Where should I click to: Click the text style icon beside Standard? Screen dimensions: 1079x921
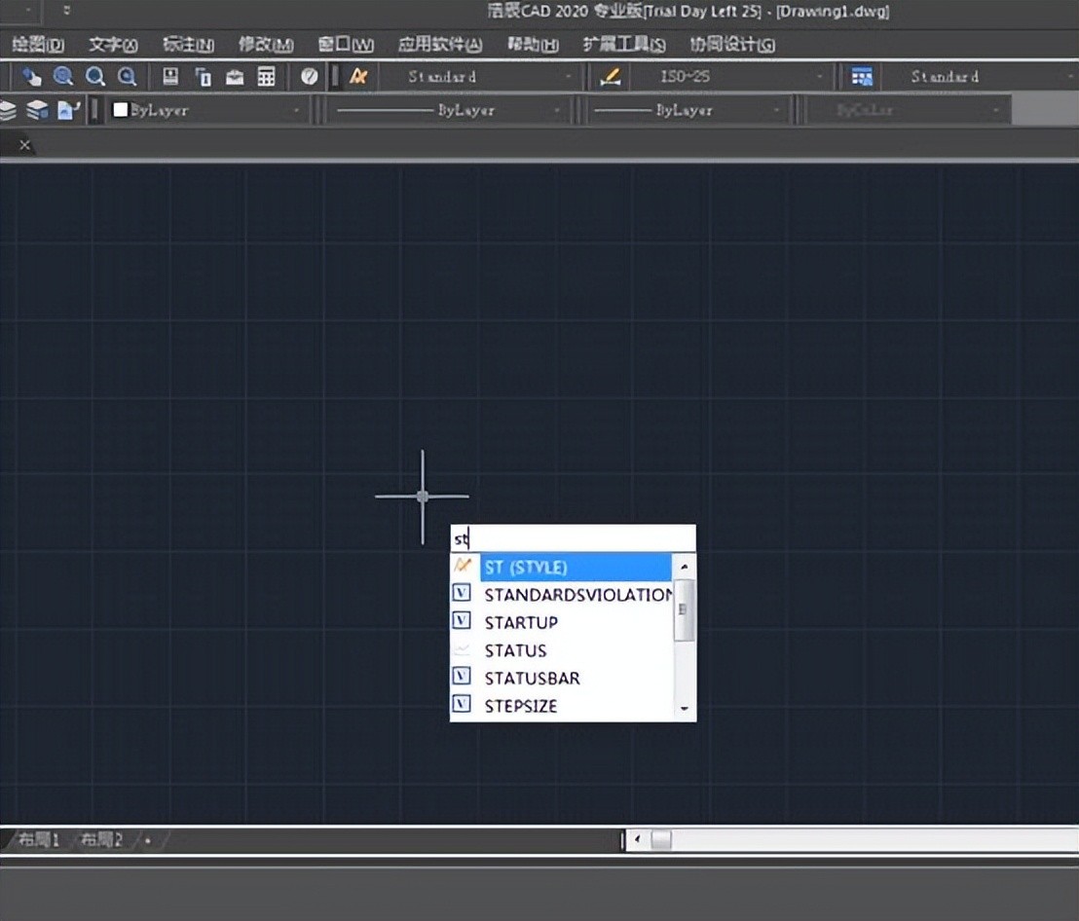pyautogui.click(x=358, y=77)
